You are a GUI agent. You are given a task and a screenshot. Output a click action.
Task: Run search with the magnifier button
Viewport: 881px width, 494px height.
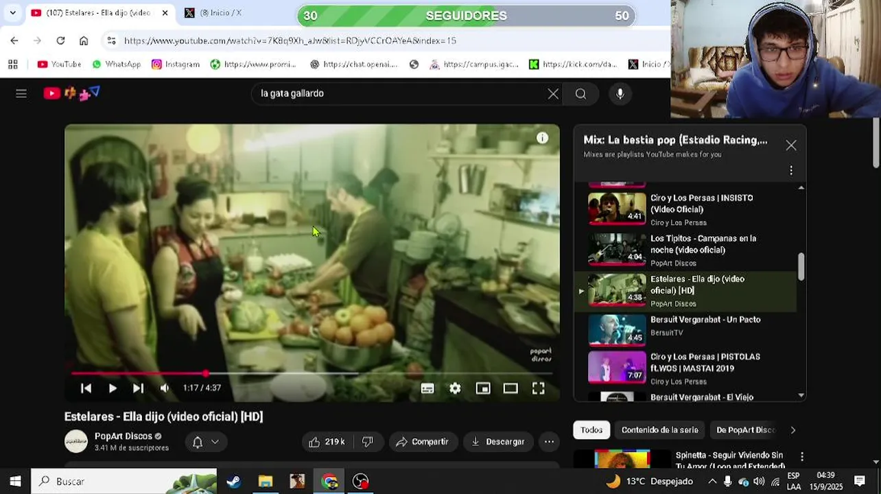coord(580,94)
